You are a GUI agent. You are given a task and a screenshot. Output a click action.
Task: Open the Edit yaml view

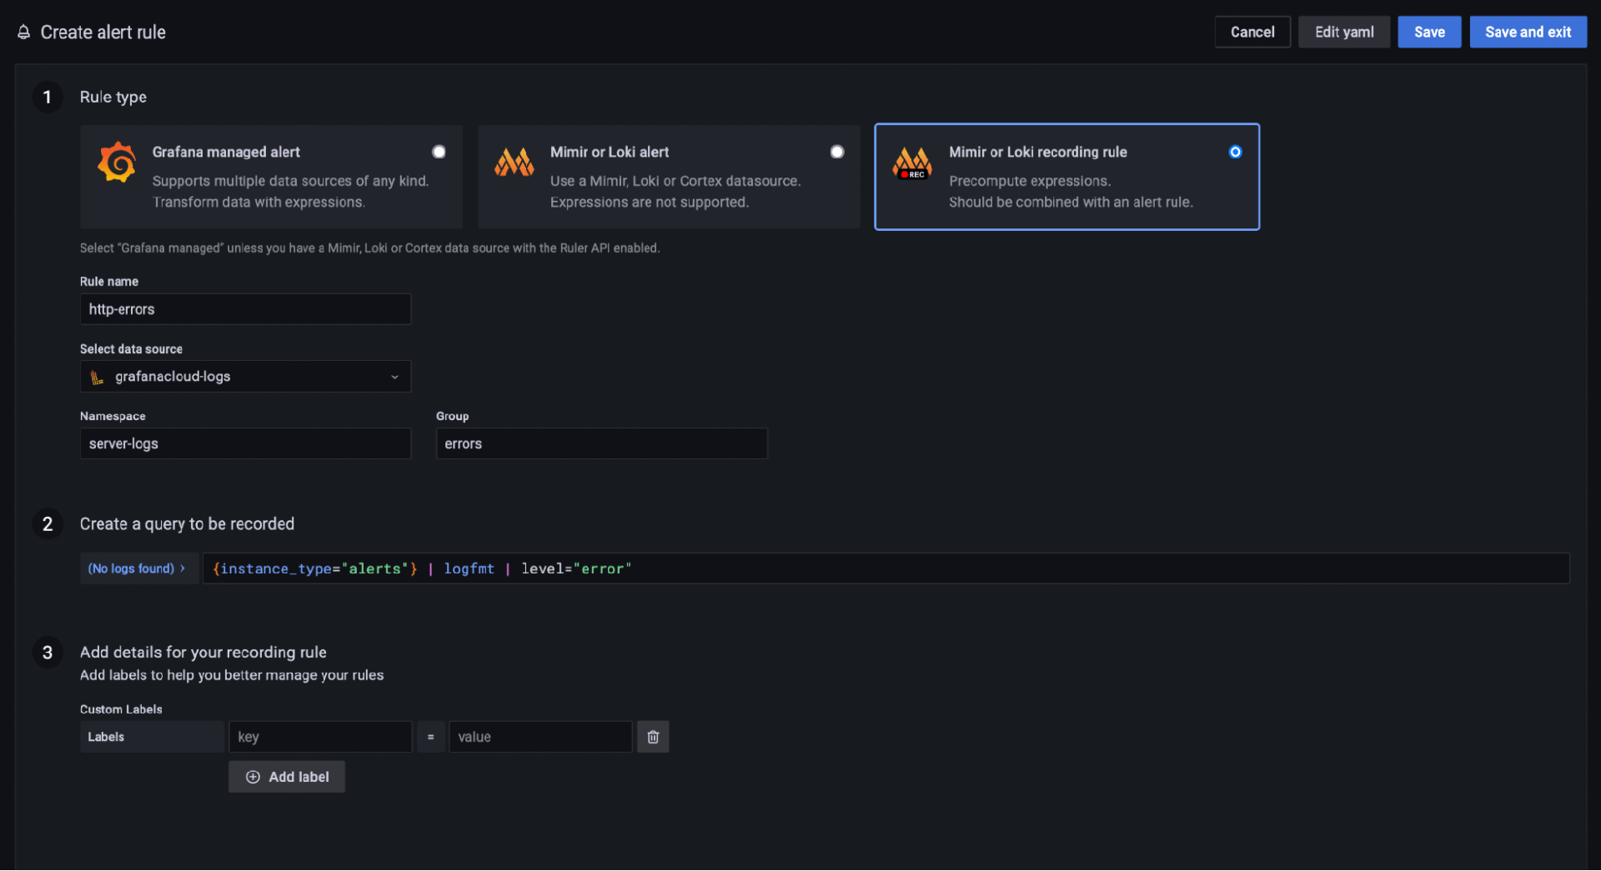(1343, 32)
